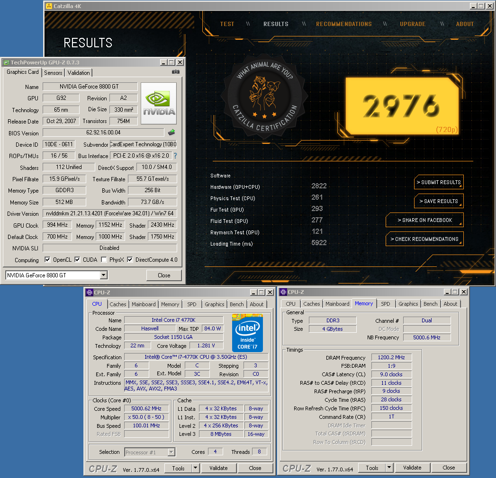The height and width of the screenshot is (478, 496).
Task: Minimize the right CPU-Z Memory window
Action: [x=447, y=292]
